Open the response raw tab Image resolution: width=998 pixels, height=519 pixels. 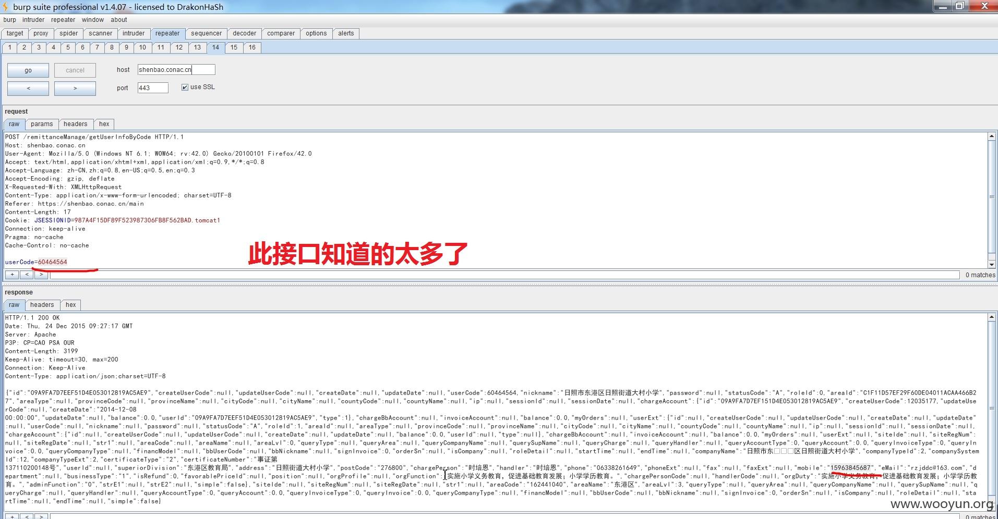(x=14, y=305)
